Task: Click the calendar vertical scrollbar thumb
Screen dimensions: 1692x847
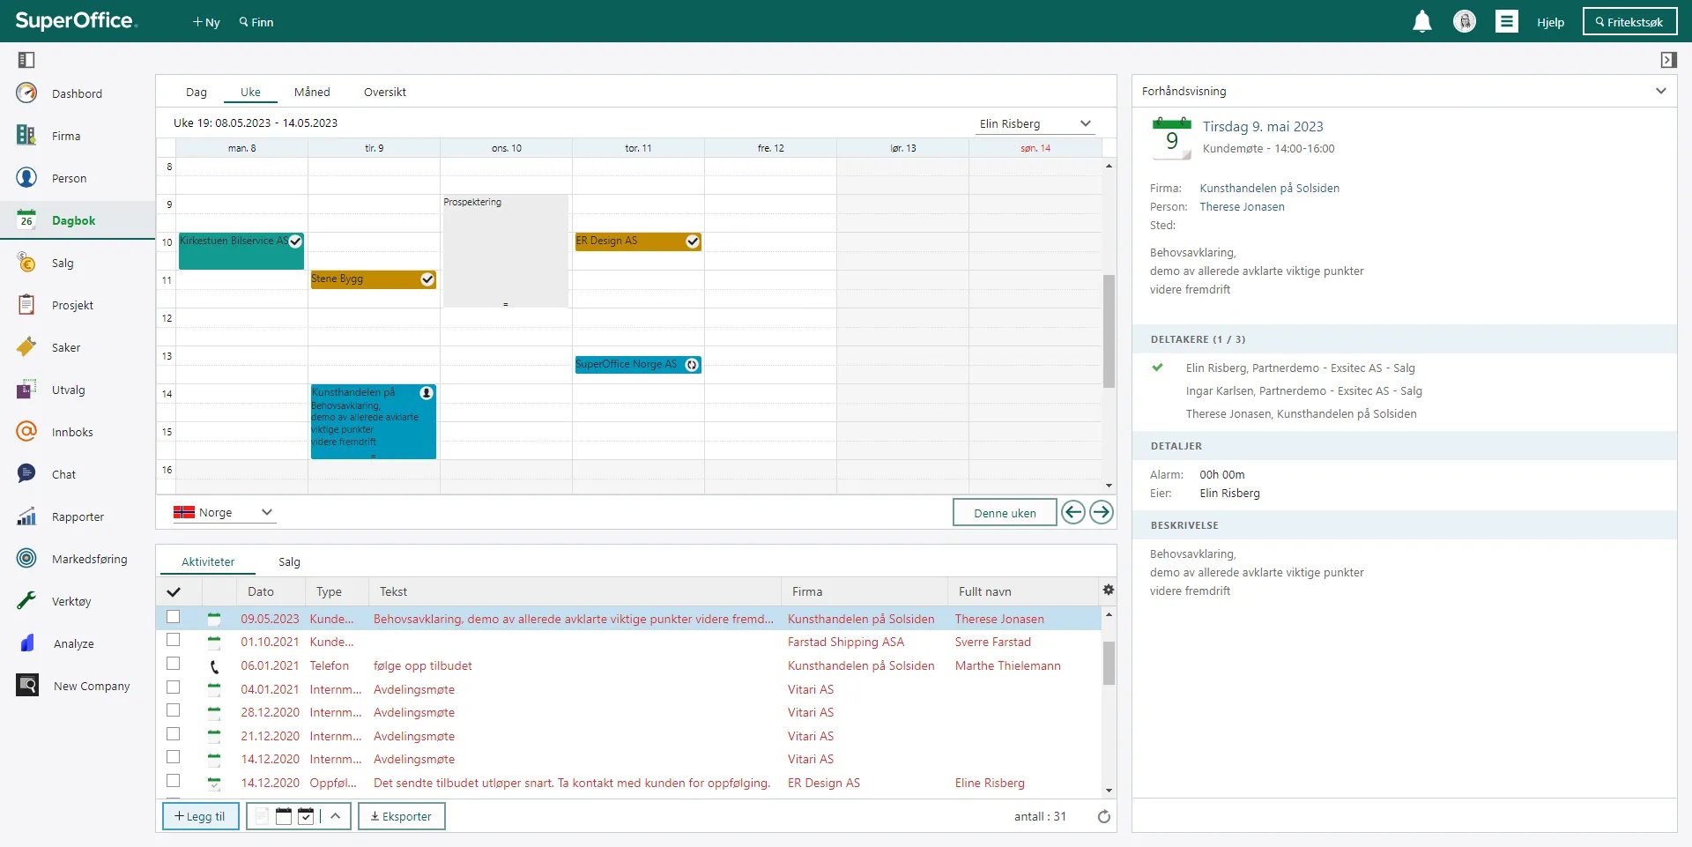Action: [x=1109, y=331]
